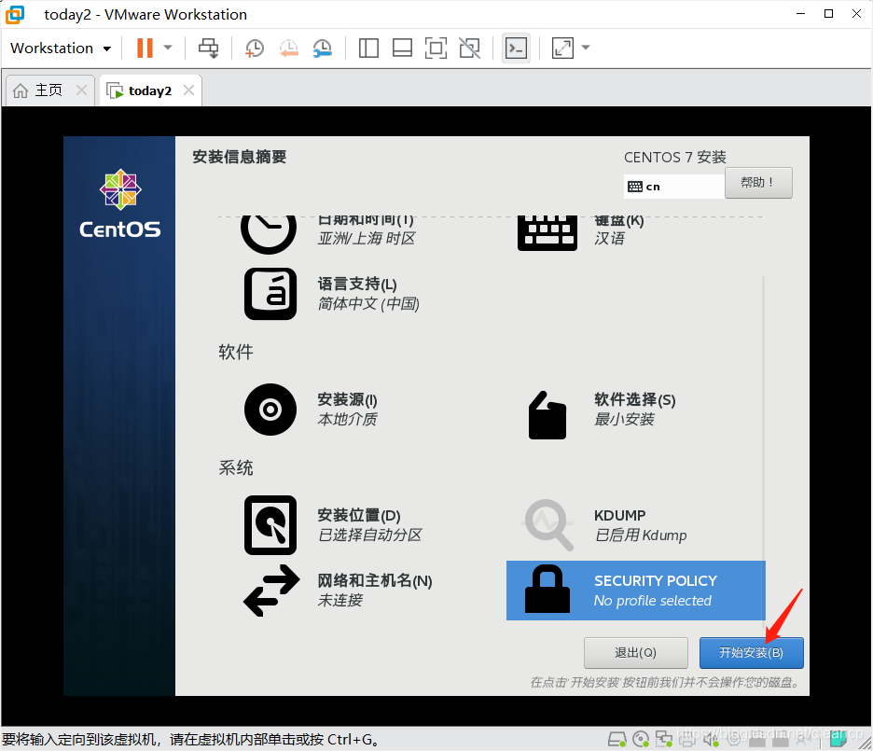Open the snapshot manager
Viewport: 873px width, 751px height.
pyautogui.click(x=323, y=48)
